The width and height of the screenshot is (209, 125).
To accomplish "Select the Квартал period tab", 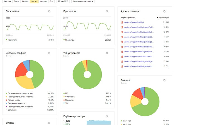I will (x=43, y=1).
